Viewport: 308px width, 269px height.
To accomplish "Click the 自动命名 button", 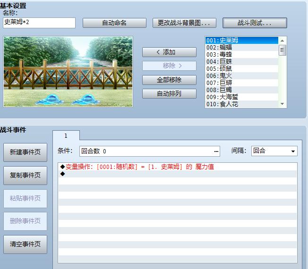I will click(114, 23).
